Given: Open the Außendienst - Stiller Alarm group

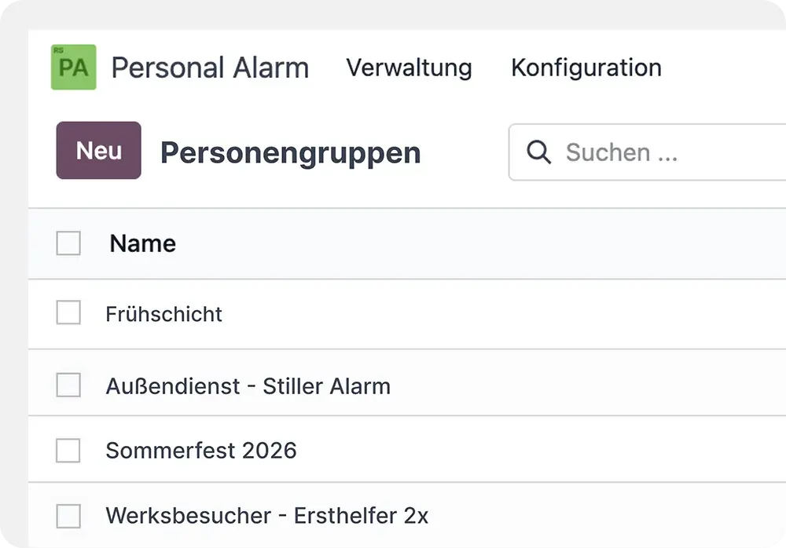Looking at the screenshot, I should [x=248, y=386].
